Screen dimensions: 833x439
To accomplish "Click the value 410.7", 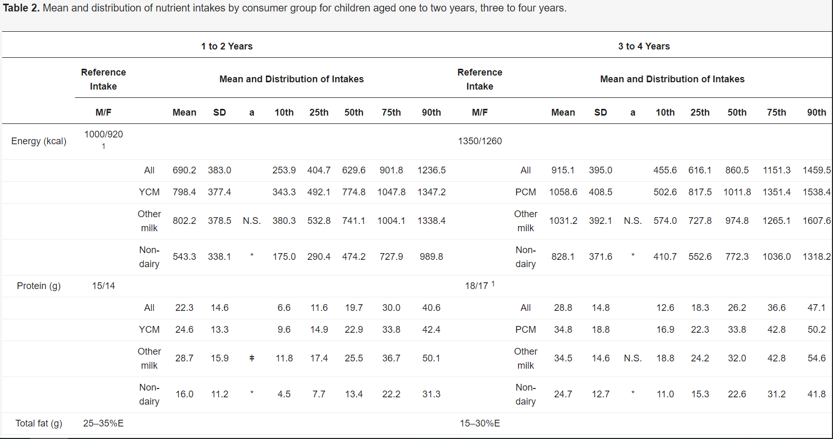I will pyautogui.click(x=665, y=257).
